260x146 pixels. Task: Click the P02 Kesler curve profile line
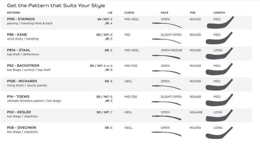pyautogui.click(x=166, y=118)
